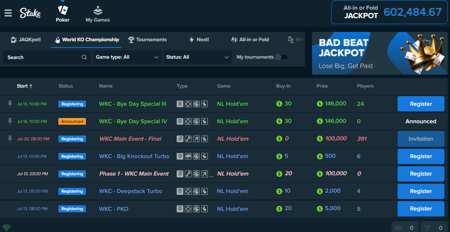Click the Registering badge in WKC - PKO row

click(72, 209)
